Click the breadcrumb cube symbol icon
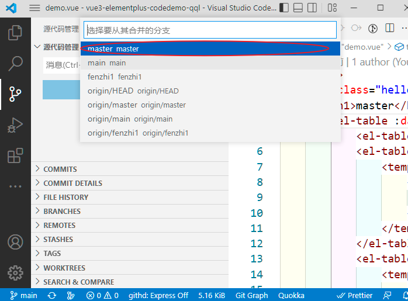 [x=399, y=47]
